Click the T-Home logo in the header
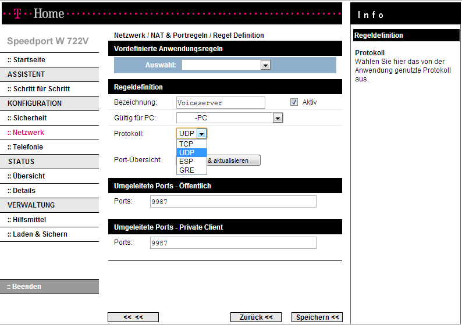This screenshot has width=462, height=325. pos(38,13)
